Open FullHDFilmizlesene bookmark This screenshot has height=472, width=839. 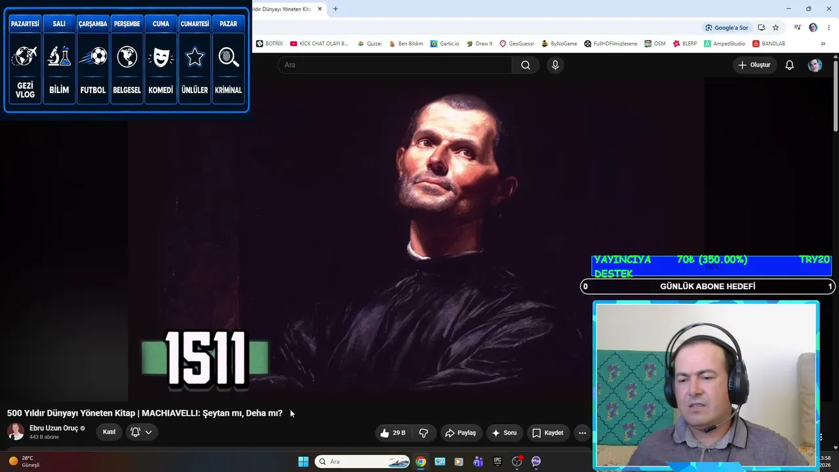click(x=611, y=44)
